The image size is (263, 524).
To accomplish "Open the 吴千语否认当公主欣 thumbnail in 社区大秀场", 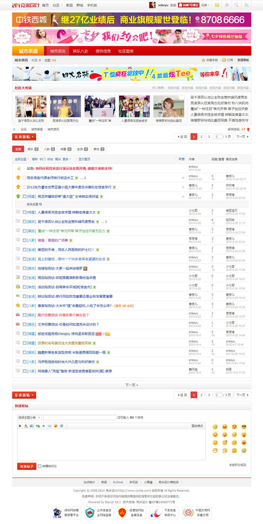I will (31, 107).
